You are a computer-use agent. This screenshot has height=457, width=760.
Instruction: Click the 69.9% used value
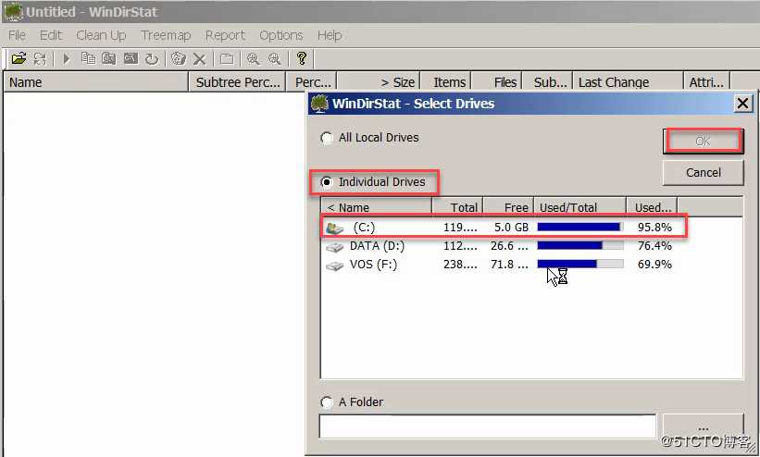pos(654,265)
